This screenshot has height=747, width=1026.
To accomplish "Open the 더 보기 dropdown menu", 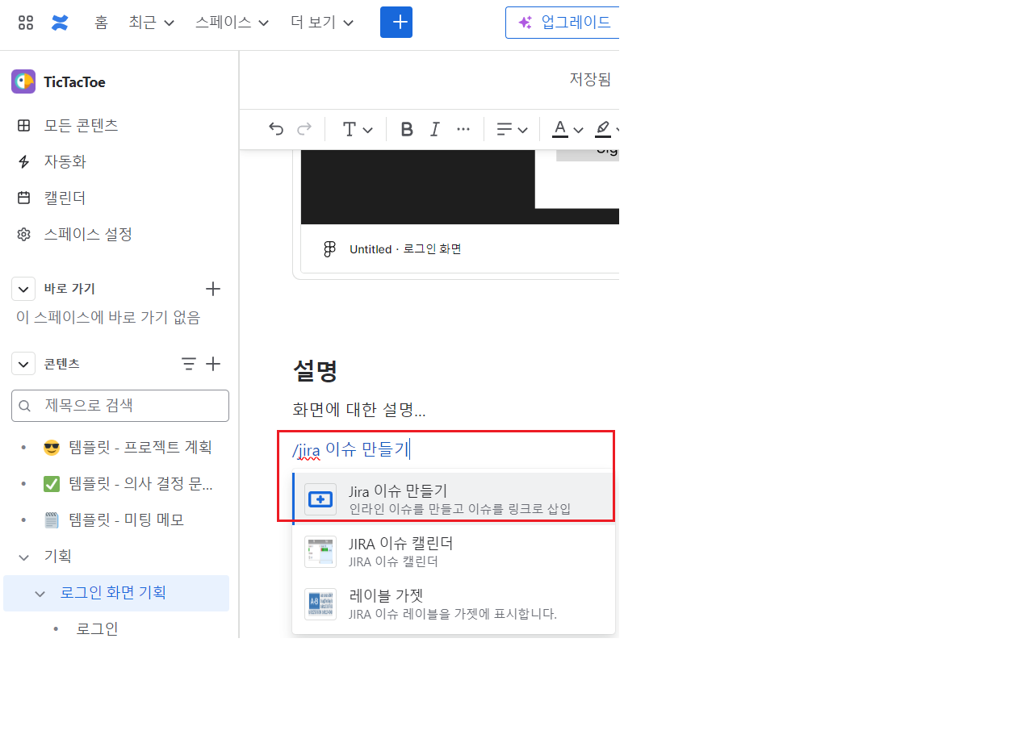I will point(323,23).
